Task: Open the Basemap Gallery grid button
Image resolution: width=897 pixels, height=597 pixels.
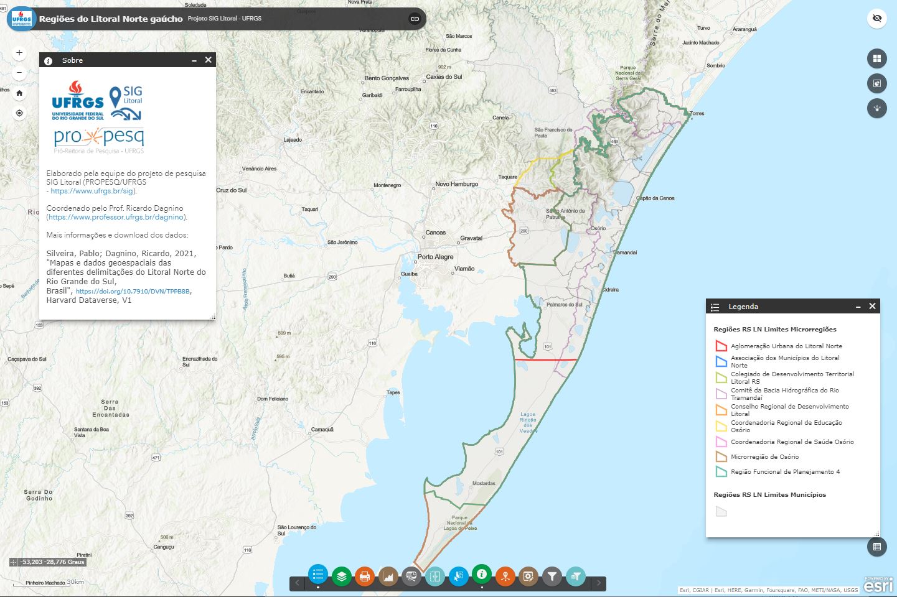Action: coord(876,58)
